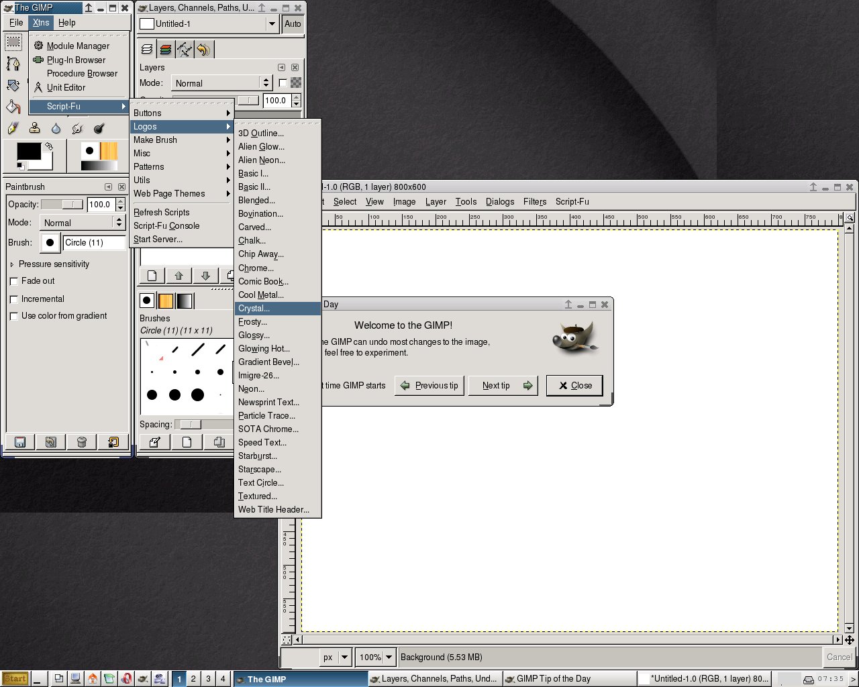This screenshot has width=859, height=687.
Task: Open the Layers tab menu arrow
Action: 282,67
